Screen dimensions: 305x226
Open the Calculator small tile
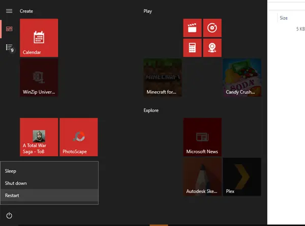point(192,48)
